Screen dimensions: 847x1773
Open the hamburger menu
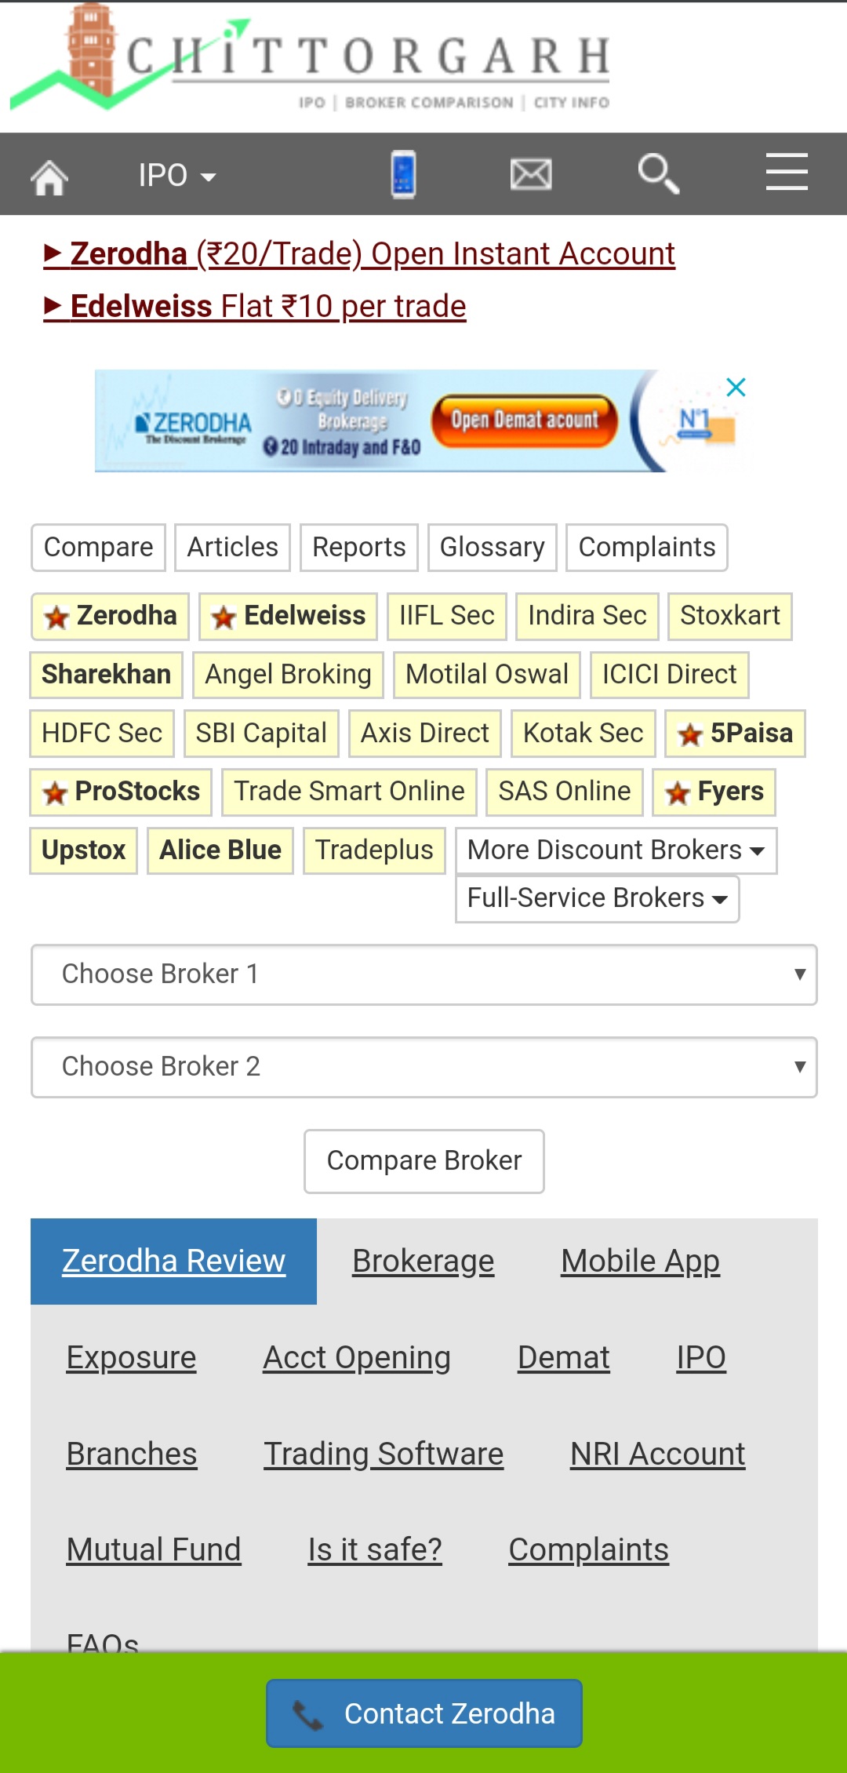(x=787, y=173)
